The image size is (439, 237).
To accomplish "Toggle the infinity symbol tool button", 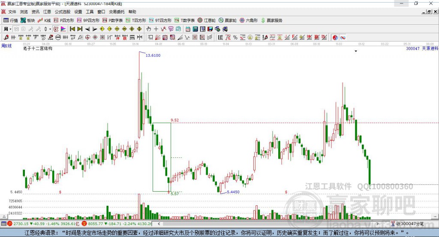I will (x=343, y=38).
